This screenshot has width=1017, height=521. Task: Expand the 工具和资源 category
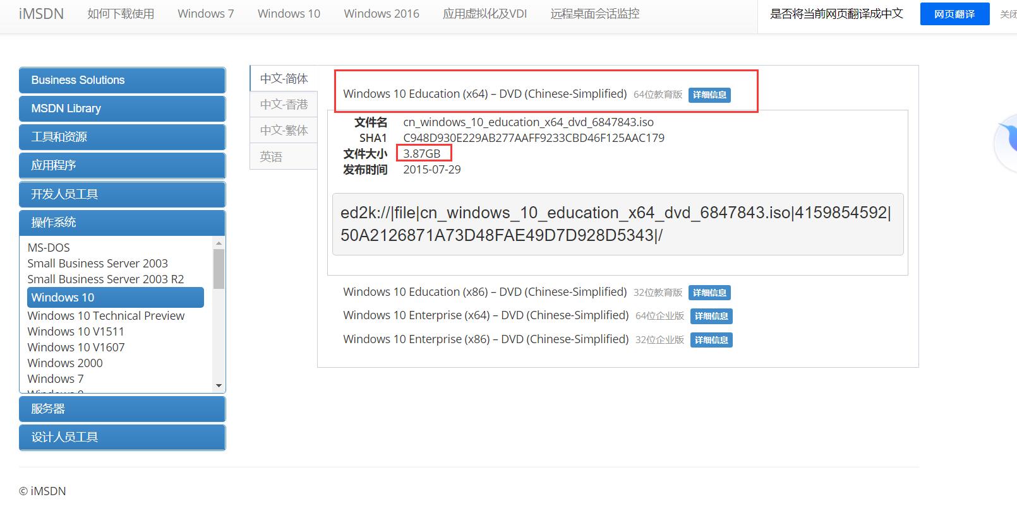coord(123,137)
